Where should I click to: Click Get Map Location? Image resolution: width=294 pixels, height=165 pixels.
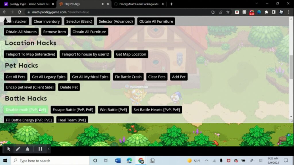pos(131,54)
